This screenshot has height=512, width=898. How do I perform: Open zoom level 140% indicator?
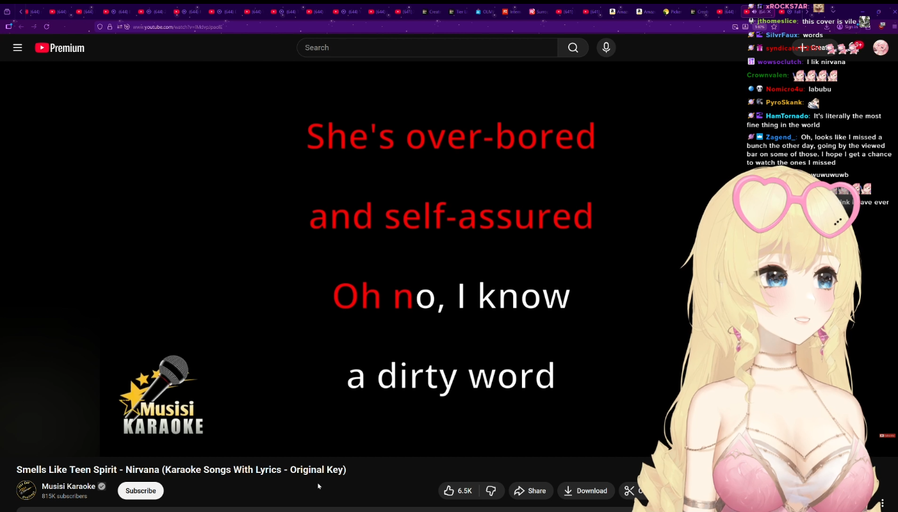[x=760, y=27]
